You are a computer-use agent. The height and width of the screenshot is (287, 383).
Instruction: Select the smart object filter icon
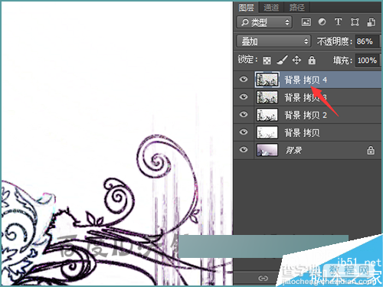(x=371, y=22)
